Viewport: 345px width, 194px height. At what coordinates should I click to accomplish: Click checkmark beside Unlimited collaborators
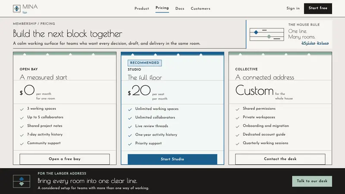click(130, 118)
